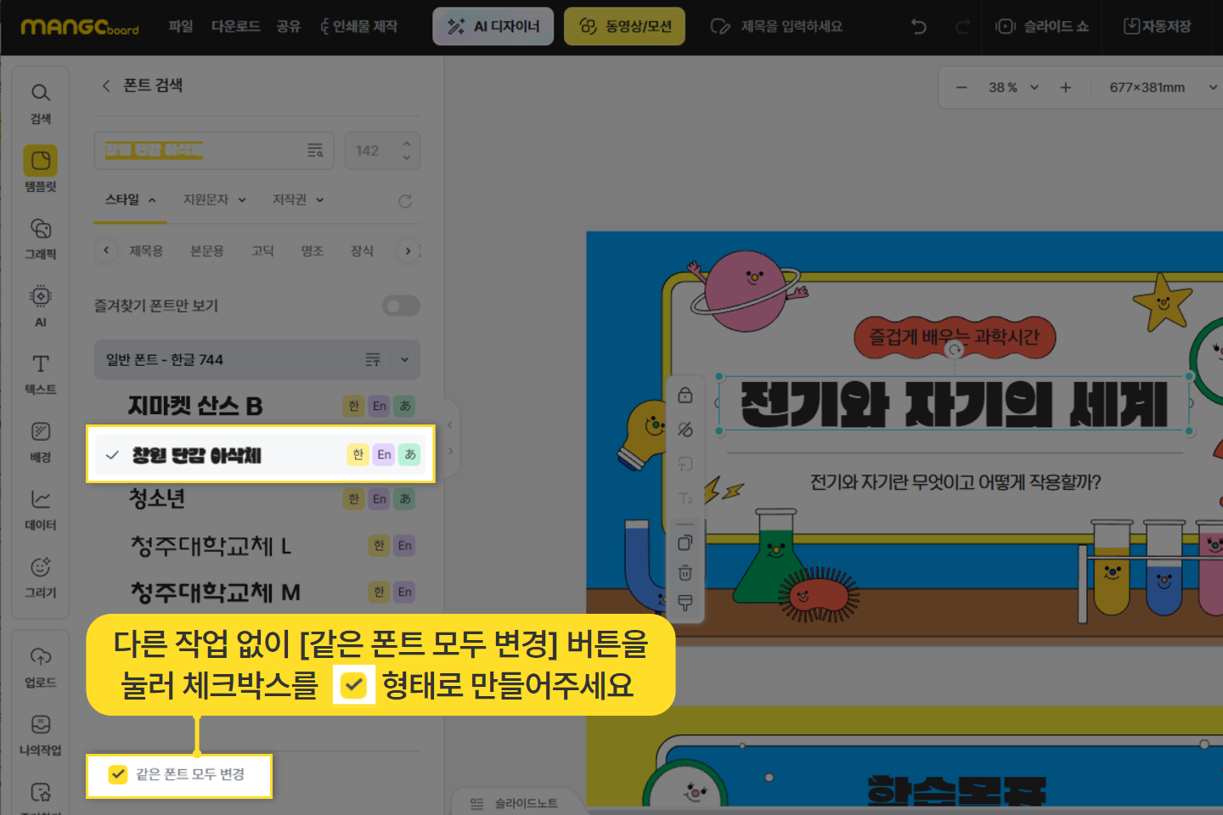Viewport: 1223px width, 815px height.
Task: Click the lock icon in floating toolbar
Action: [x=685, y=396]
